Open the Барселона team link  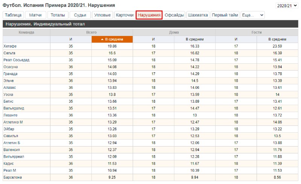(13, 177)
